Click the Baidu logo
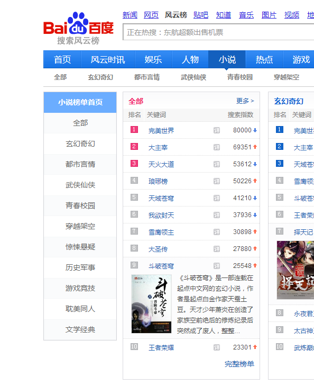The width and height of the screenshot is (314, 385). click(78, 28)
